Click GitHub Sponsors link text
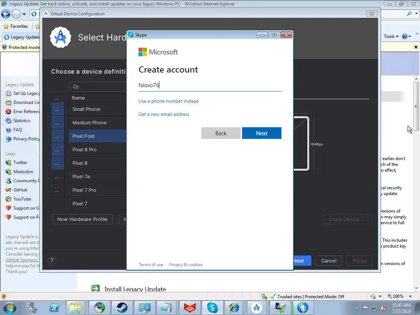The height and width of the screenshot is (315, 420). [x=22, y=260]
